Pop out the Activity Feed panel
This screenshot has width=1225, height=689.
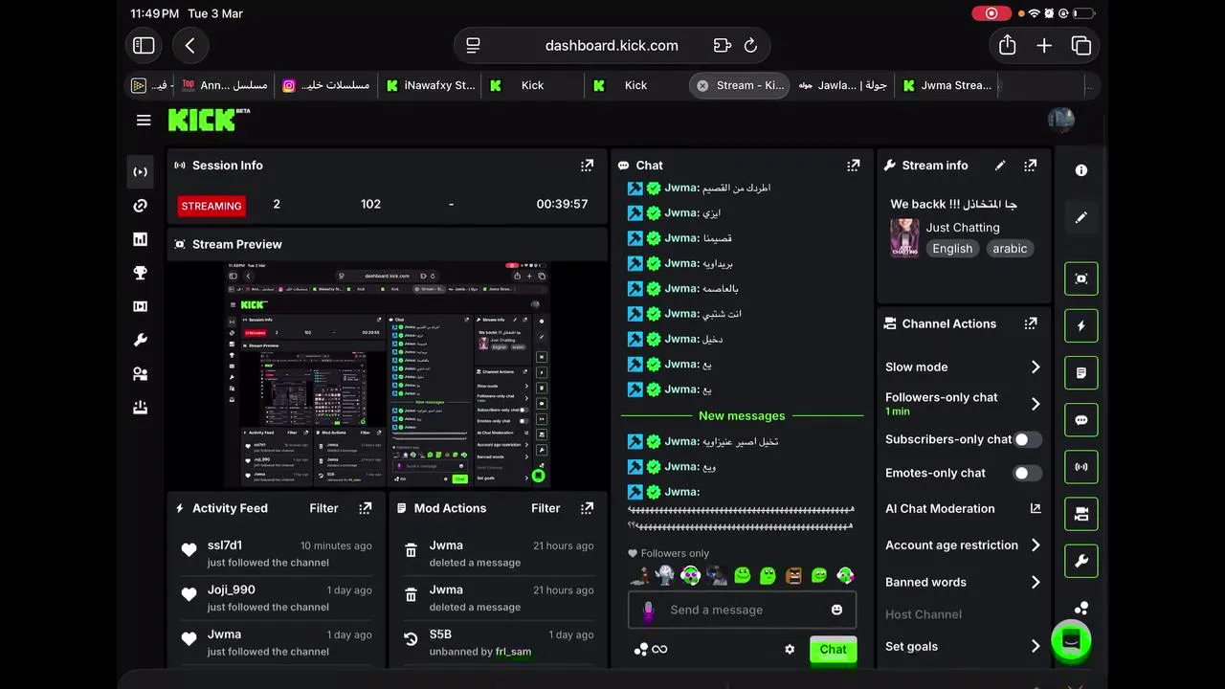click(365, 508)
